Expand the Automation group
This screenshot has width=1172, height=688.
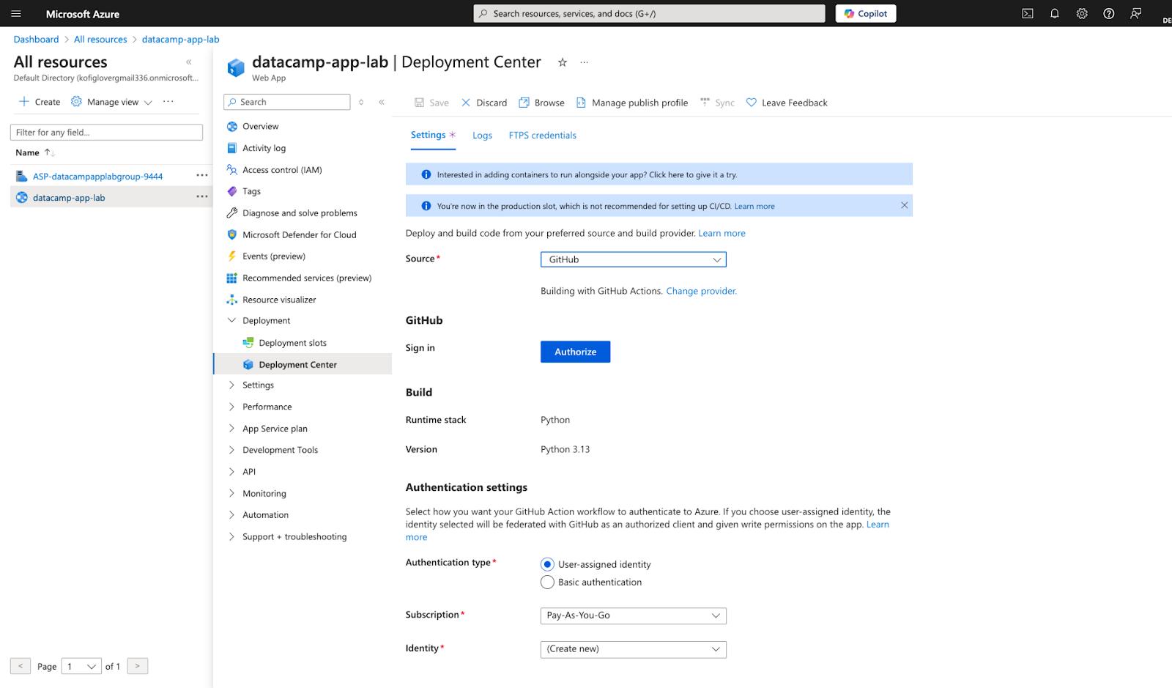coord(231,514)
